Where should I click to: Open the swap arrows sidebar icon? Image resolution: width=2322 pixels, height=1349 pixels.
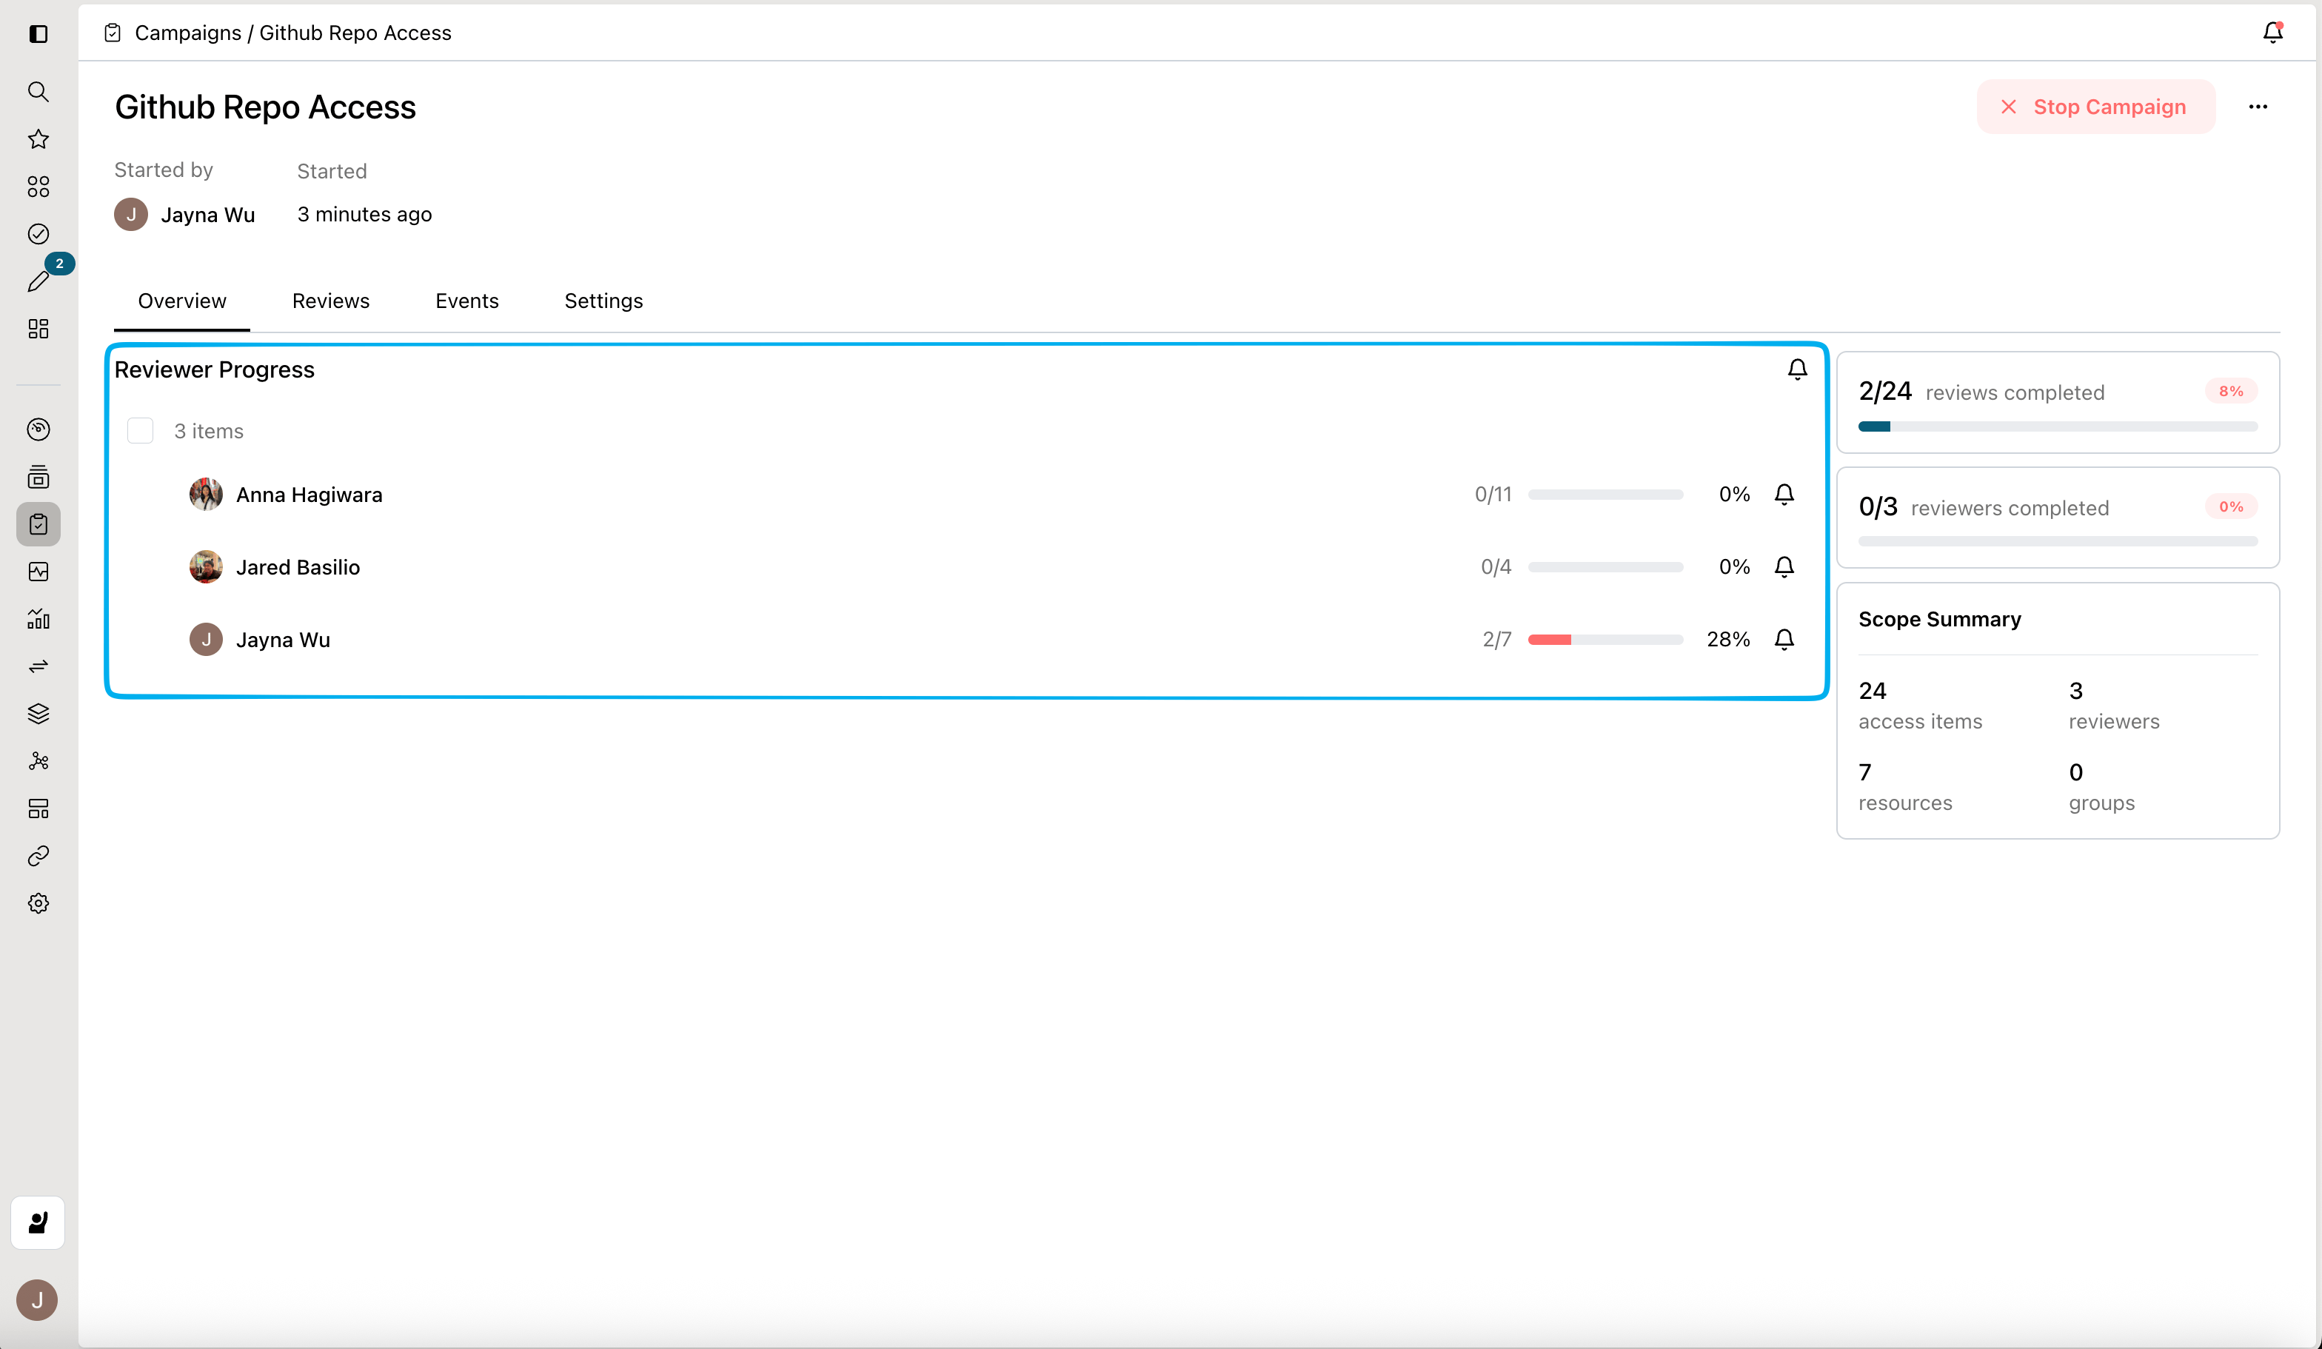tap(38, 666)
